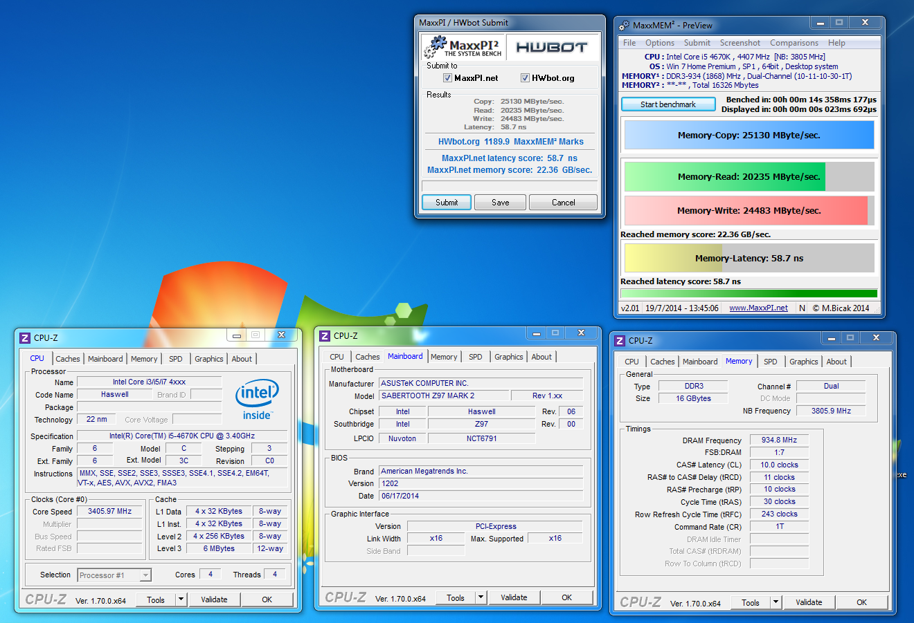Click the green progress bar in MaxxMEM²

point(749,294)
